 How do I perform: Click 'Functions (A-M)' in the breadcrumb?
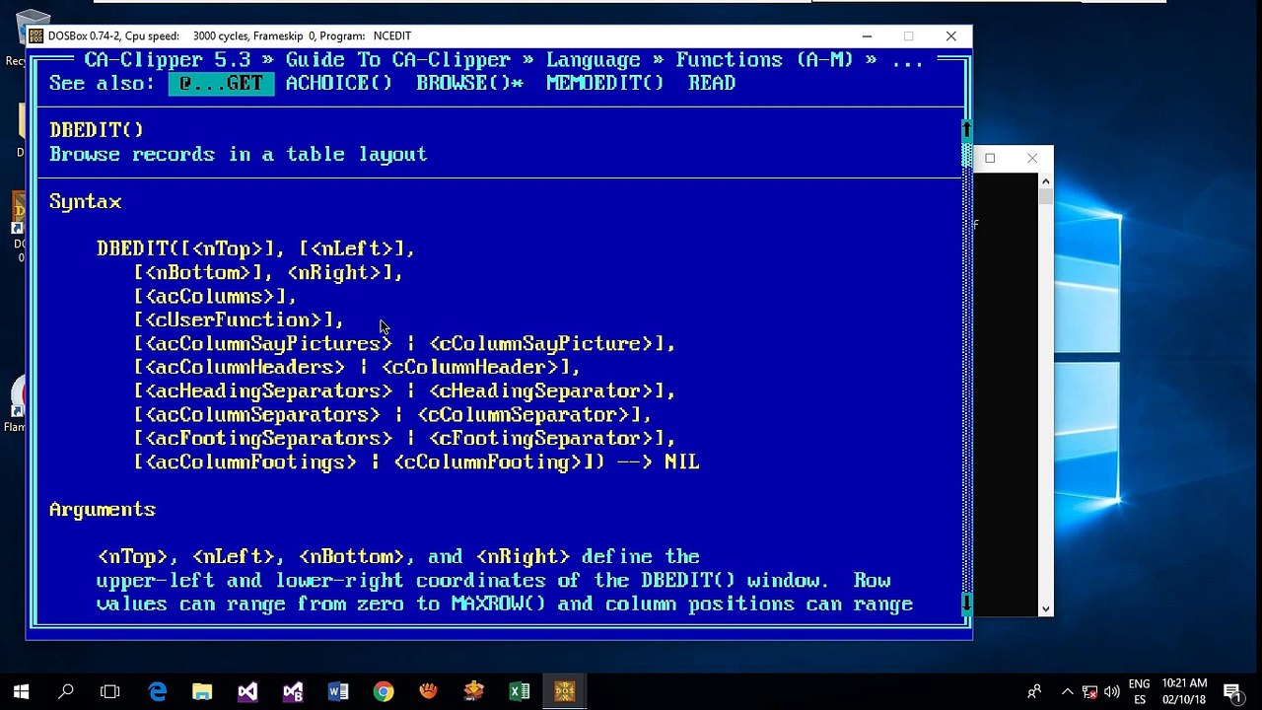(x=764, y=59)
